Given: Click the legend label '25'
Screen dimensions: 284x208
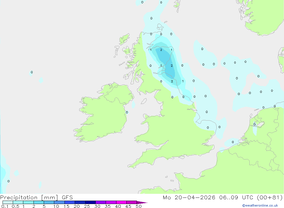Looking at the screenshot, I should pos(87,206).
